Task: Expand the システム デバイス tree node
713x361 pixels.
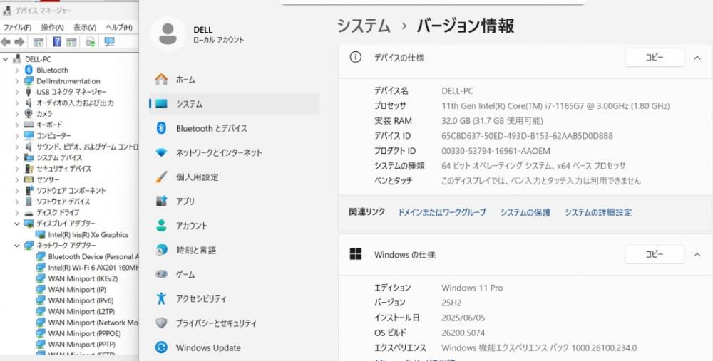Action: pyautogui.click(x=17, y=157)
